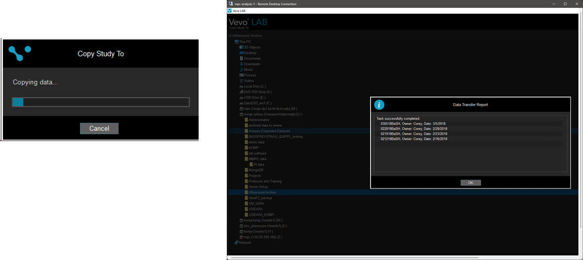Screen dimensions: 583x260
Task: Select the BASSPRO-STAGG_QUIPPL_testing folder
Action: pos(273,137)
